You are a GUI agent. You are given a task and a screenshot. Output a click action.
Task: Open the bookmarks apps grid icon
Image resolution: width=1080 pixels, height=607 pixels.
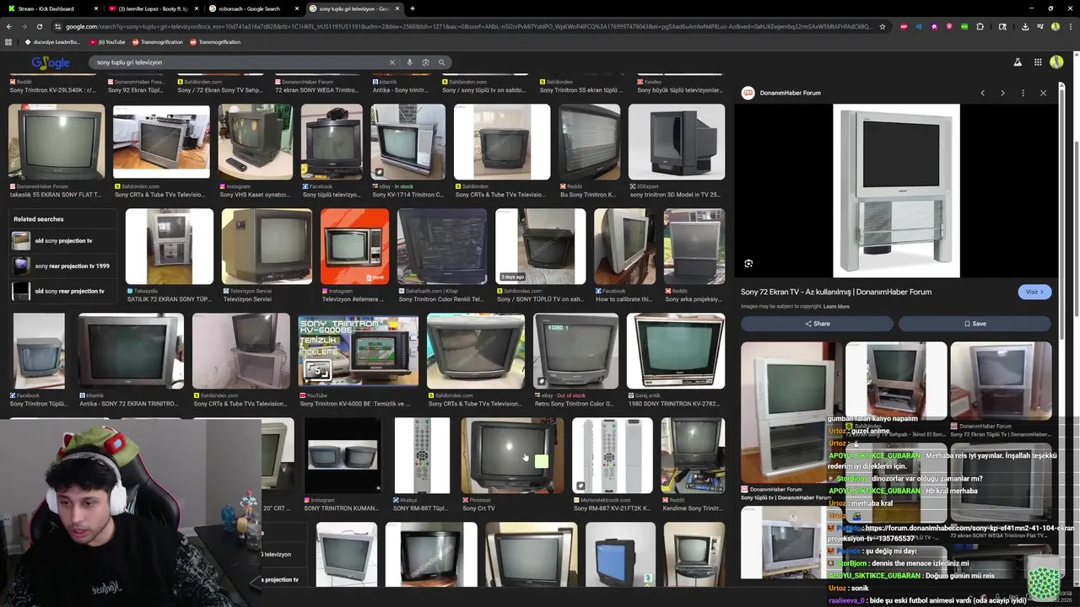tap(8, 41)
